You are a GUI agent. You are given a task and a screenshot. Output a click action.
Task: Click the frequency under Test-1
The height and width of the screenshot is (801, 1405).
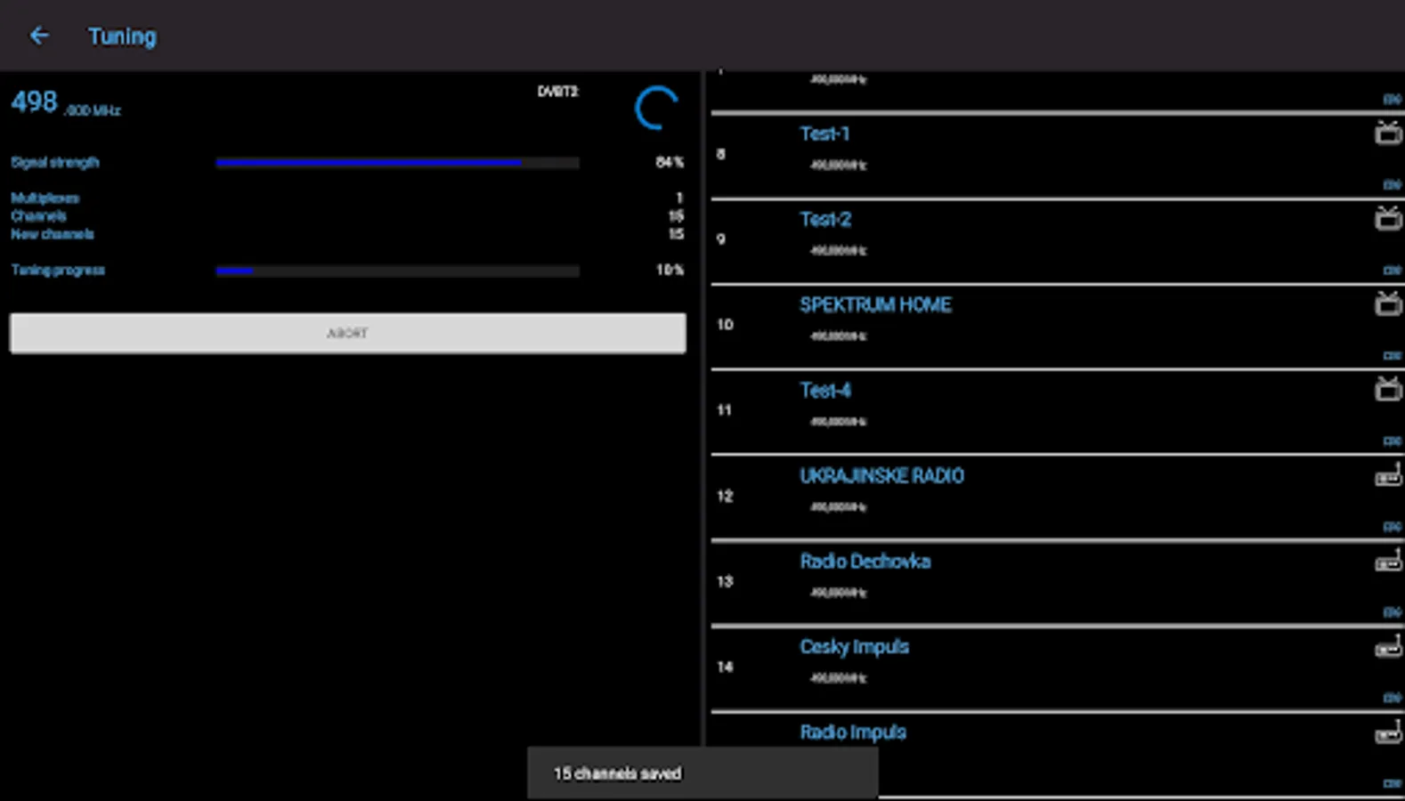click(x=838, y=166)
